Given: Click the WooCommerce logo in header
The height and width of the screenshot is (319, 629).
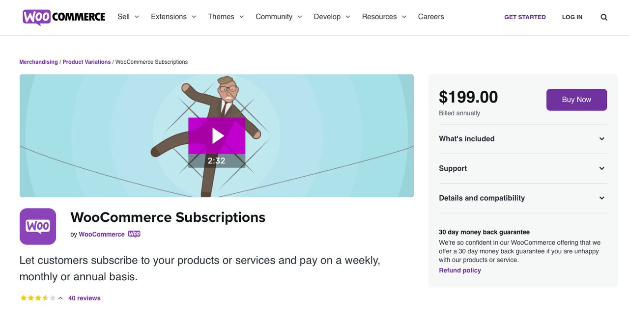Looking at the screenshot, I should [64, 17].
